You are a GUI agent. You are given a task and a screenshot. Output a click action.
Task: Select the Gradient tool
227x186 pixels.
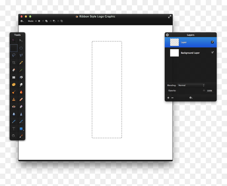(14, 77)
